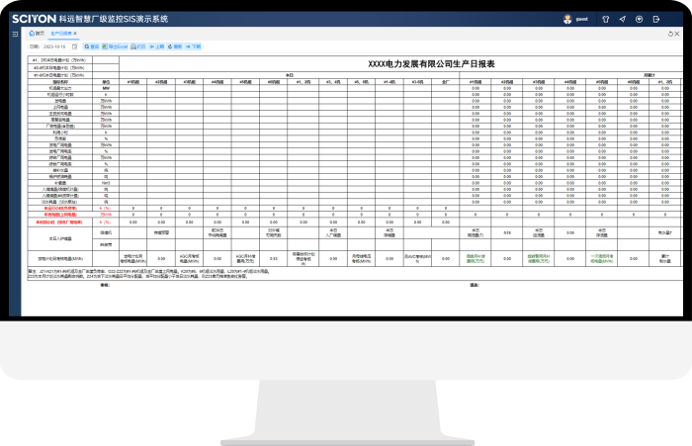This screenshot has height=446, width=692.
Task: Go to next period with 下期
Action: pos(194,46)
